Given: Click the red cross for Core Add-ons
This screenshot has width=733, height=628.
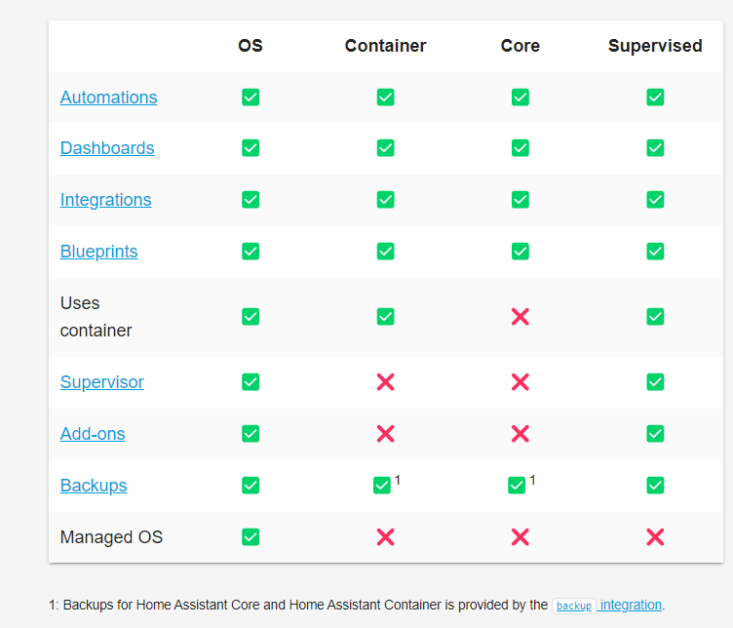Looking at the screenshot, I should pyautogui.click(x=521, y=434).
